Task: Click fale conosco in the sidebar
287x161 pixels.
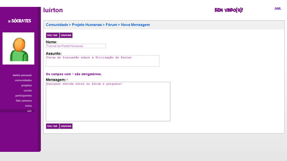Action: pyautogui.click(x=24, y=101)
